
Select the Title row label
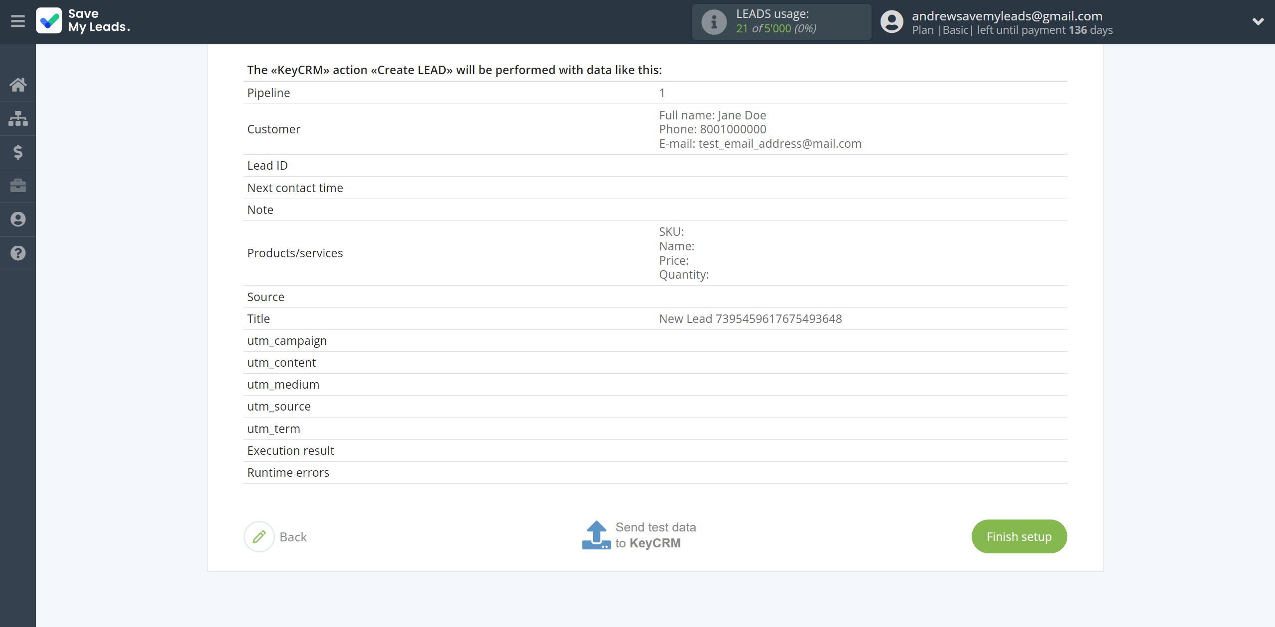coord(258,319)
